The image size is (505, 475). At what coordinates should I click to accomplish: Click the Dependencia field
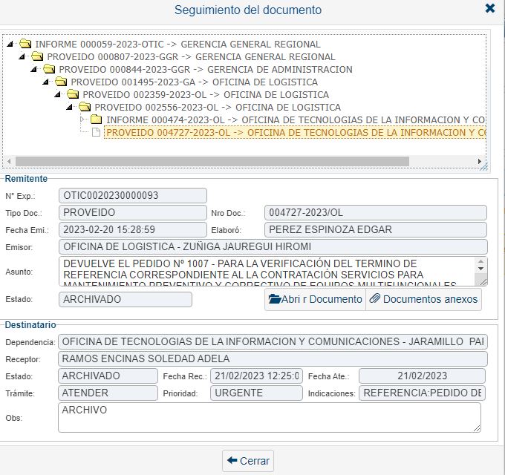tap(273, 341)
